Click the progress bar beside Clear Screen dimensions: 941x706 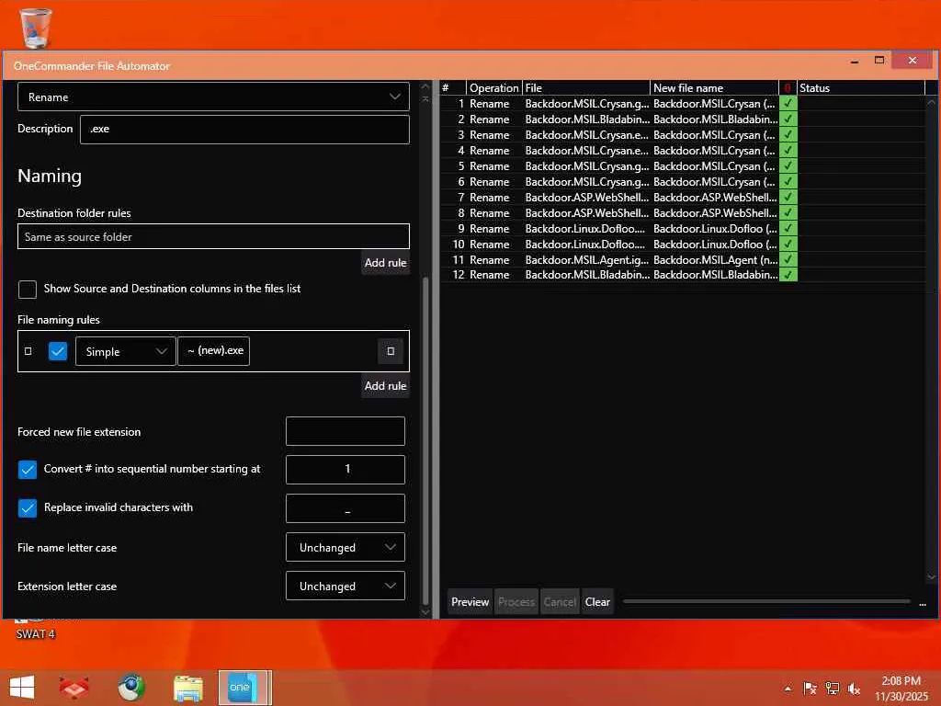766,601
